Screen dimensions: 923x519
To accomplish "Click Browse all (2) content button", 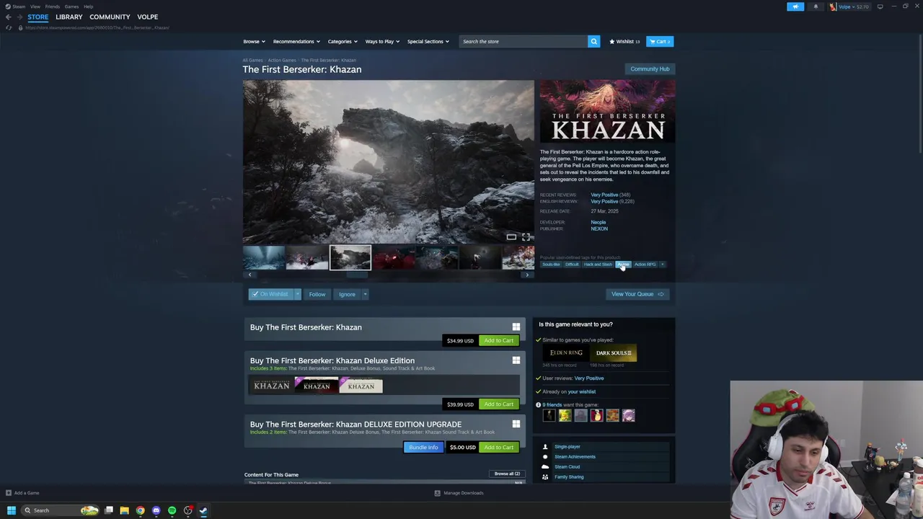I will point(507,474).
